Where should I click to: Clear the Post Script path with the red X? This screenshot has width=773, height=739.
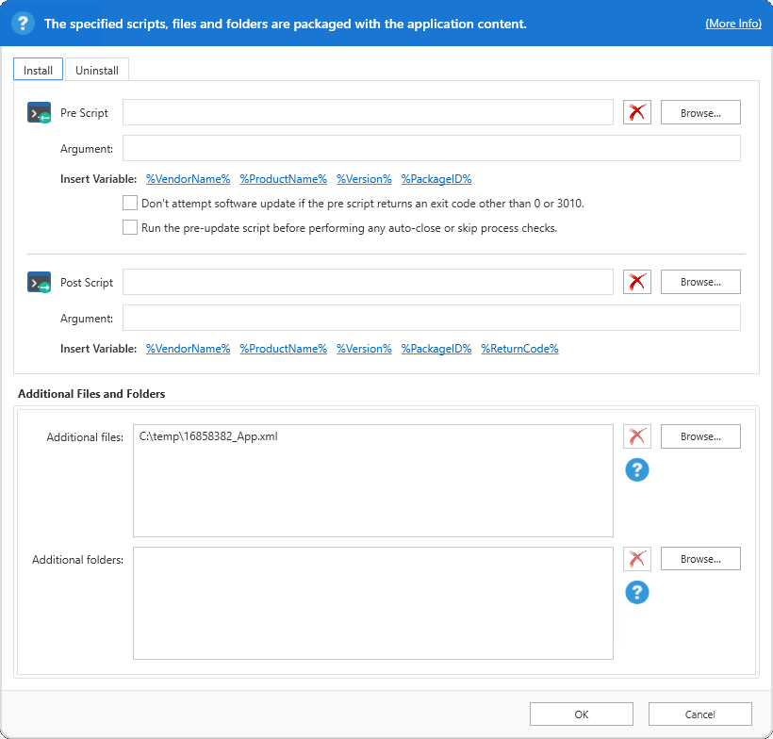pos(636,281)
